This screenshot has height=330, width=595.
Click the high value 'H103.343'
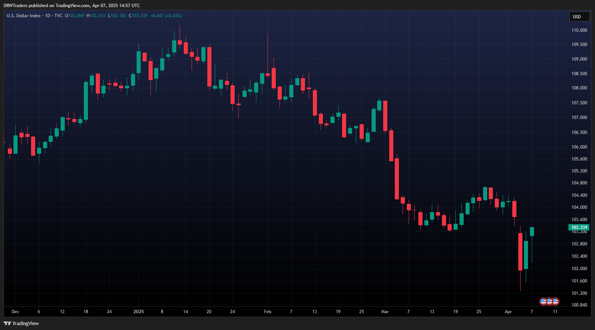click(x=96, y=16)
